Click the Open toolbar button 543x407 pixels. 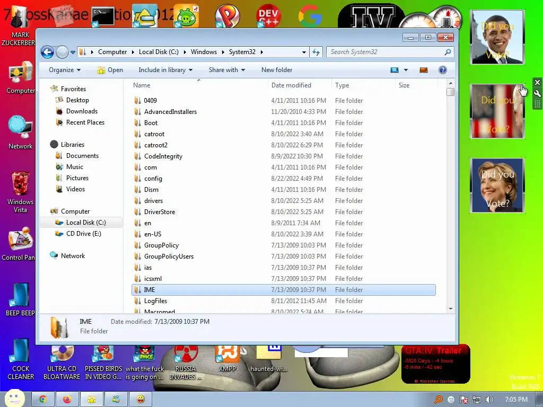[x=110, y=70]
